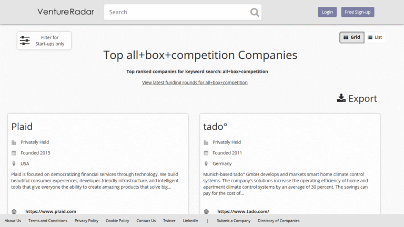Click the location pin icon in Plaid card
The width and height of the screenshot is (404, 227).
click(x=14, y=163)
